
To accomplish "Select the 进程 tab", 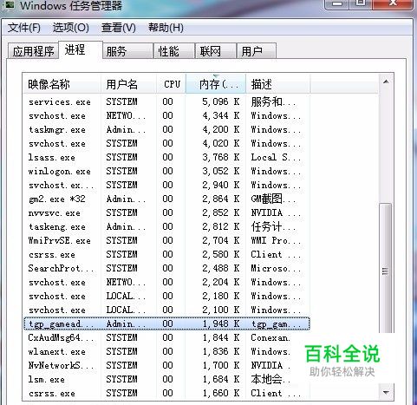I will [81, 50].
